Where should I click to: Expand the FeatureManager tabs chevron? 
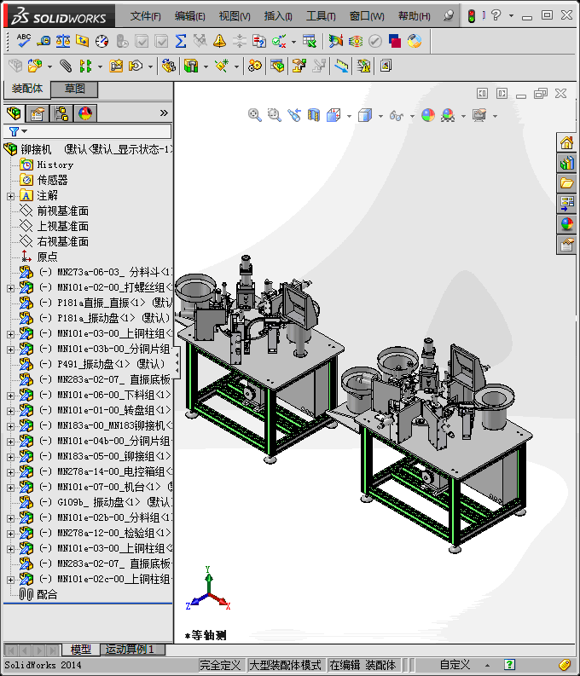(x=164, y=113)
